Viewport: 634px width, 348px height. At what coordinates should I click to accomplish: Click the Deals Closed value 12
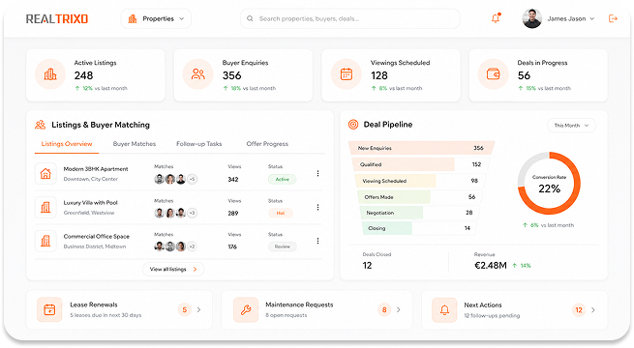click(x=367, y=266)
